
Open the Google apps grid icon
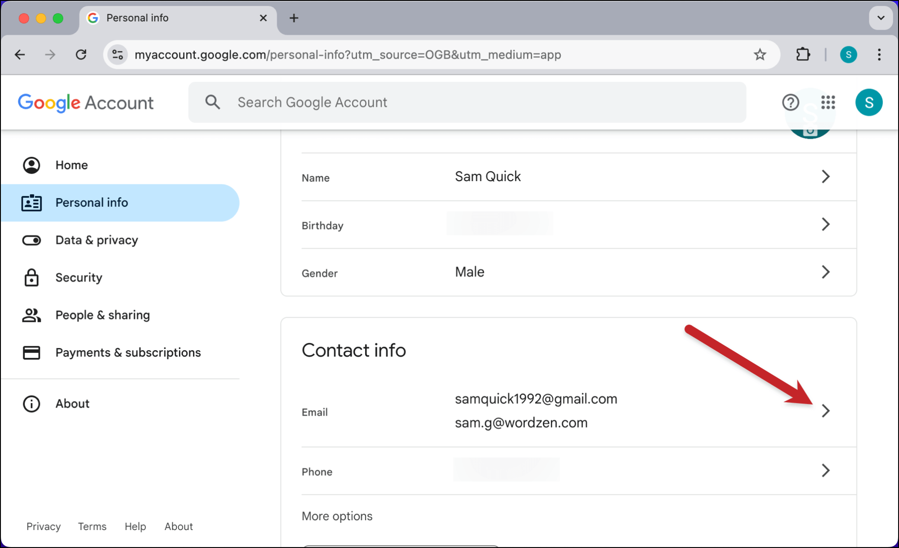[828, 102]
